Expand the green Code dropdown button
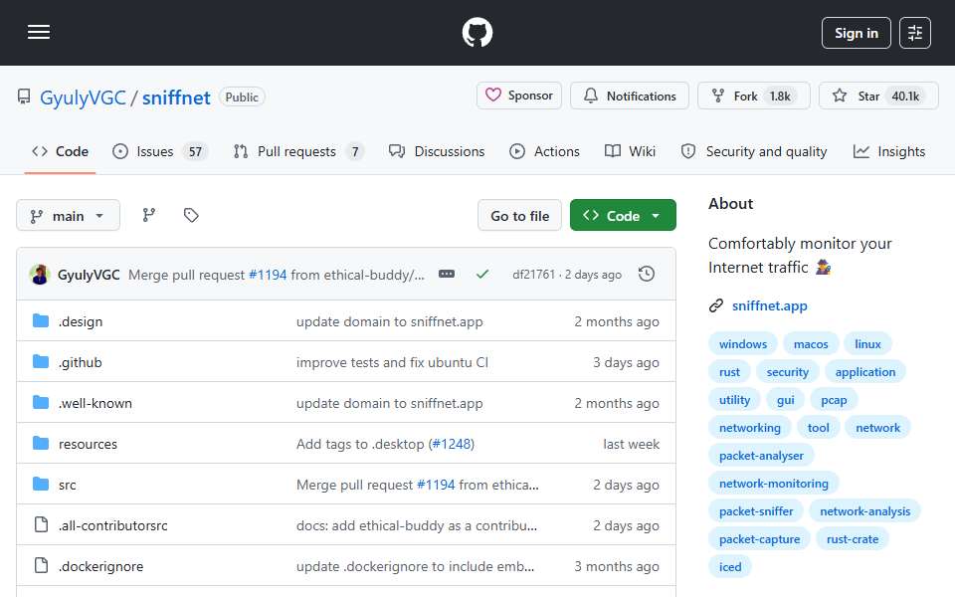This screenshot has height=597, width=955. (623, 215)
